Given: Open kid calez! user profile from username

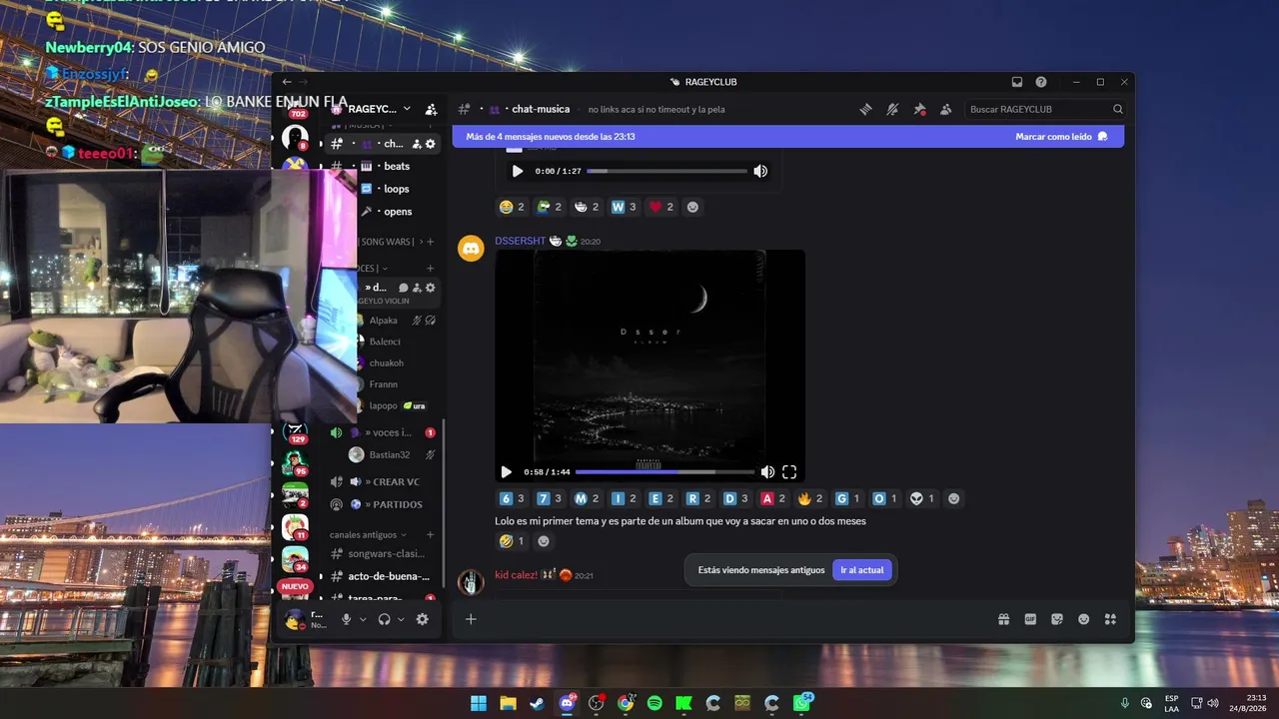Looking at the screenshot, I should pyautogui.click(x=517, y=575).
